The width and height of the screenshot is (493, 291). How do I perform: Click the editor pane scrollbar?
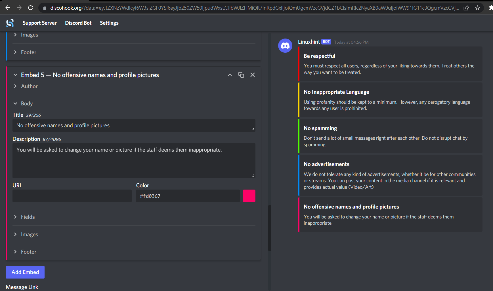point(270,228)
